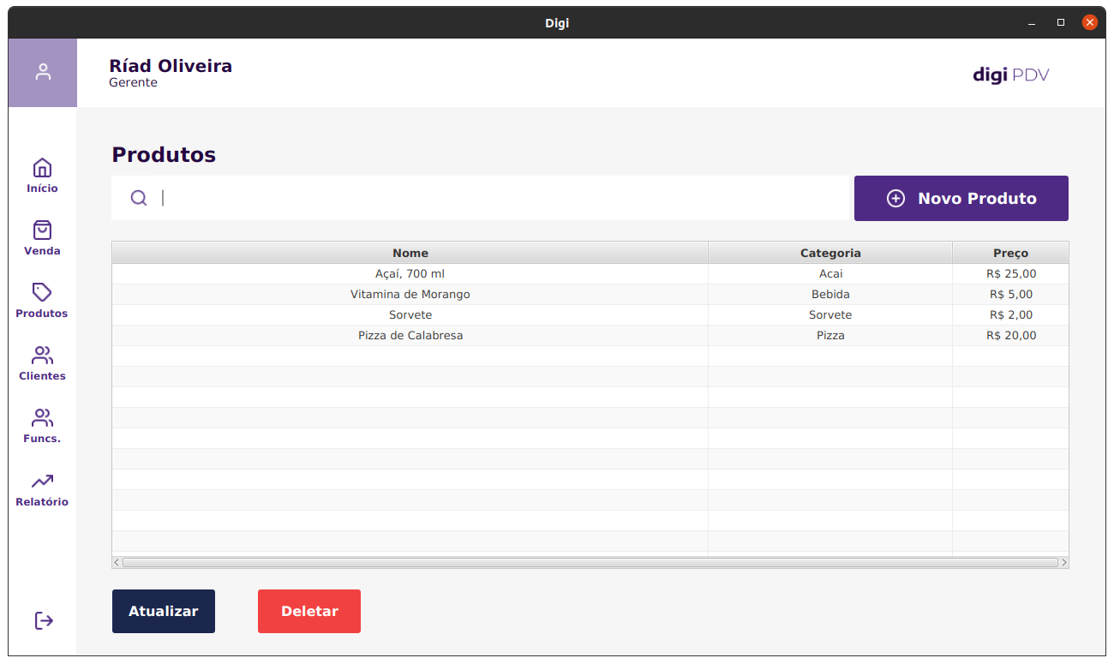The height and width of the screenshot is (664, 1114).
Task: Click the Gerente role label
Action: click(133, 83)
